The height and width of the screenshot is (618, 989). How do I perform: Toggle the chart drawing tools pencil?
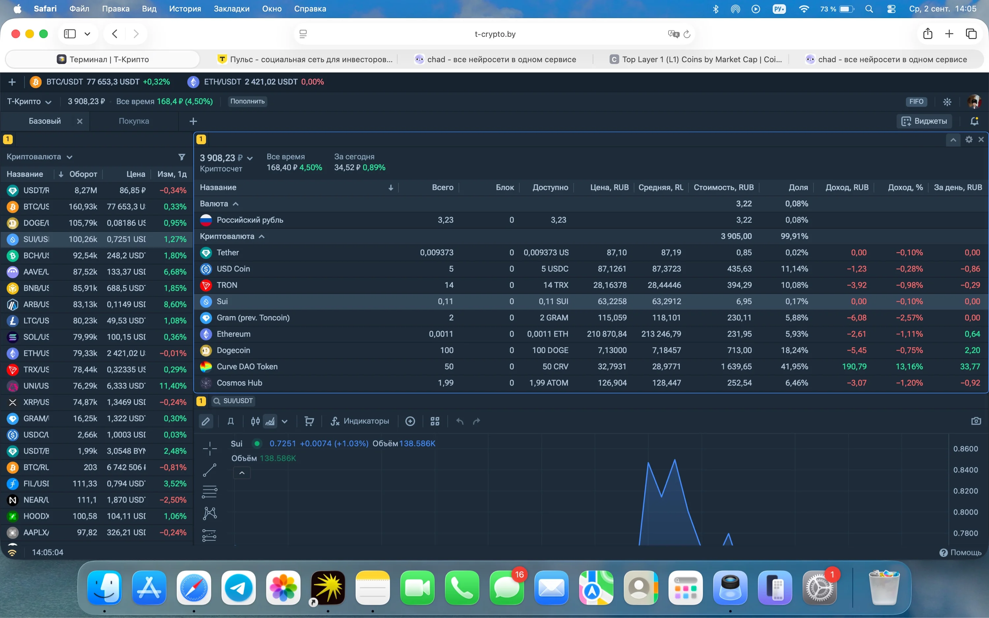[x=206, y=421]
